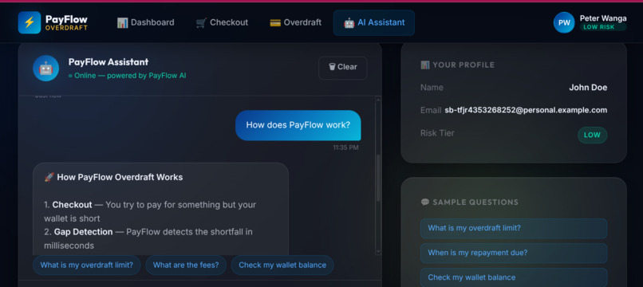
Task: Click the 'Check my wallet balance' chip below the chat
Action: 282,265
